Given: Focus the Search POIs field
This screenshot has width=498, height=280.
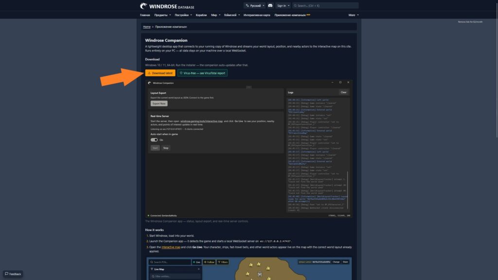Looking at the screenshot, I should (x=170, y=262).
